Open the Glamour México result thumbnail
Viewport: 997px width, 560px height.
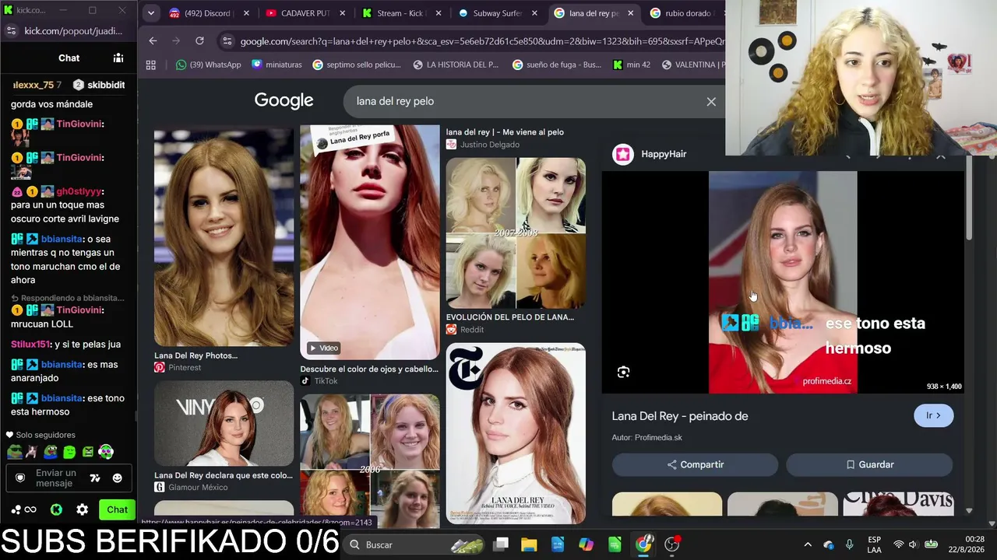[x=224, y=423]
